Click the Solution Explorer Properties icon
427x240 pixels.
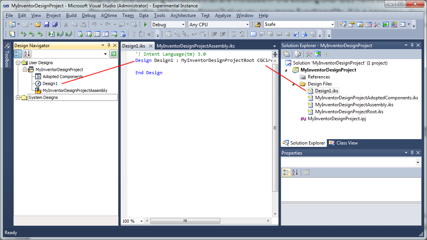(286, 54)
